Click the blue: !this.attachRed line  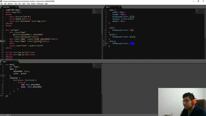click(31, 87)
